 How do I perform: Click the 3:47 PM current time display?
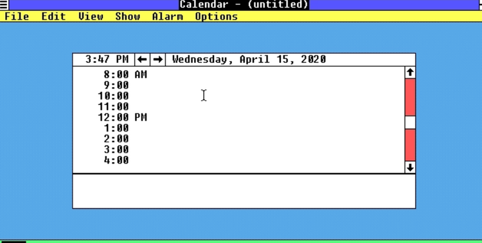(107, 59)
